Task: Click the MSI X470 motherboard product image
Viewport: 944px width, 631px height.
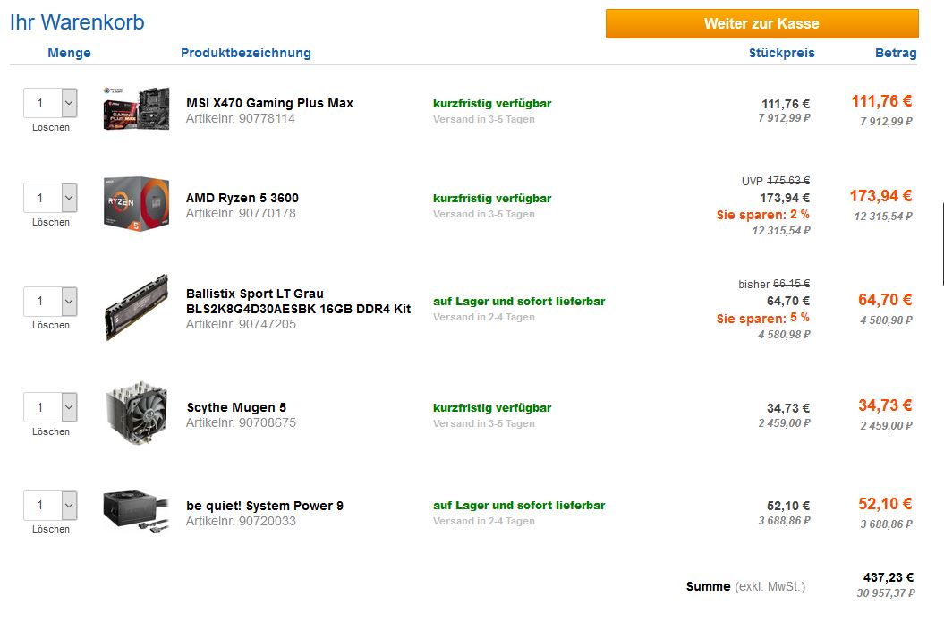Action: [136, 108]
